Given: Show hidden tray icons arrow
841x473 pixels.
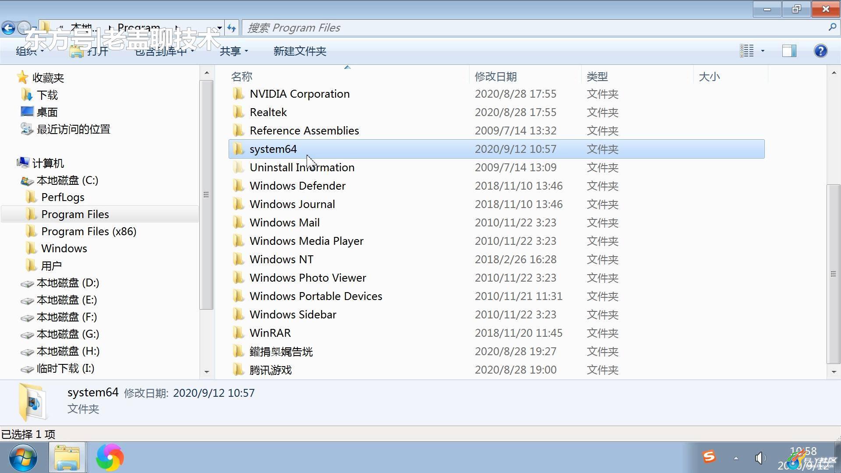Looking at the screenshot, I should tap(736, 459).
